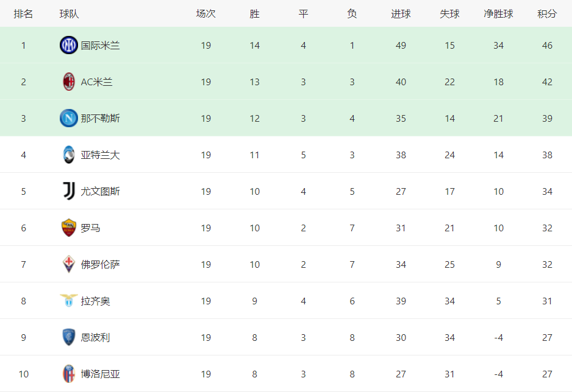572x392 pixels.
Task: Open the 尤文图斯 team name link
Action: [101, 192]
